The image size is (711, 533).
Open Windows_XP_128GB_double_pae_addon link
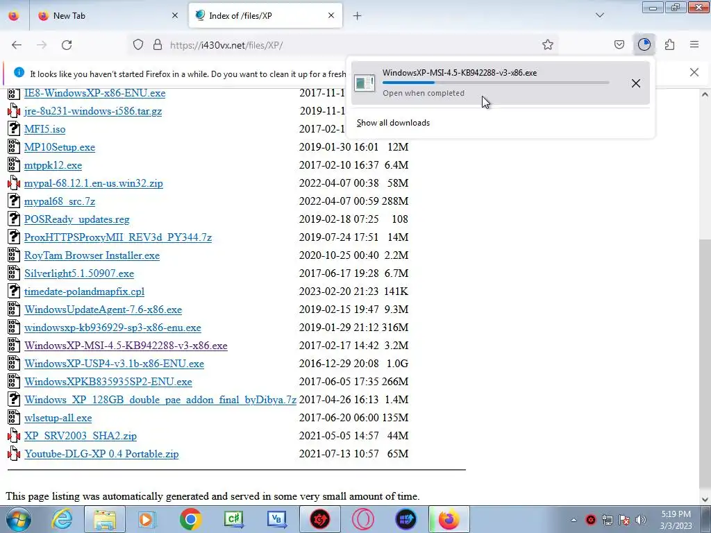pyautogui.click(x=160, y=400)
